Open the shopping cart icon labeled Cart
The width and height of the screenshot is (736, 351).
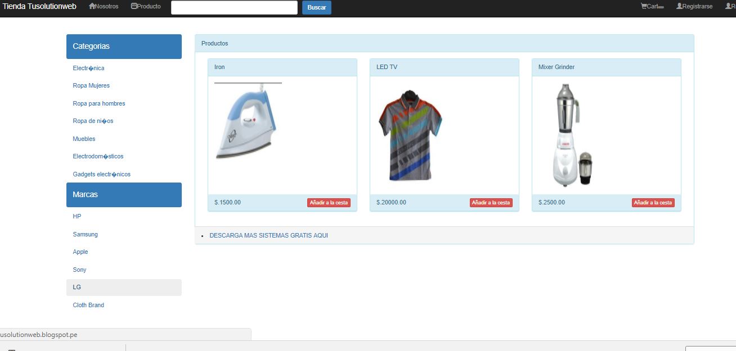643,6
